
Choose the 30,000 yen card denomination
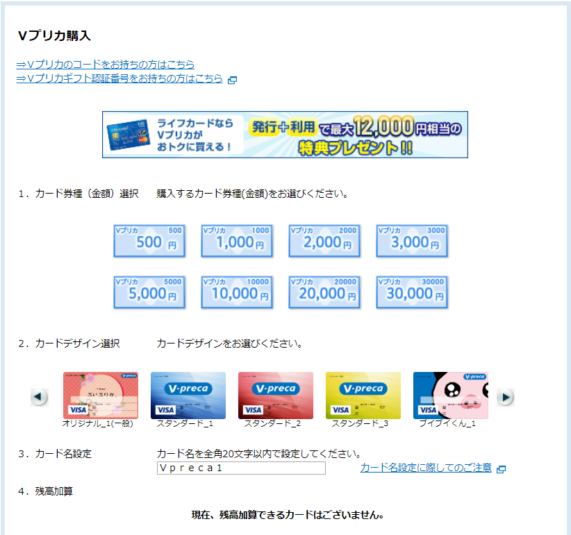click(412, 292)
